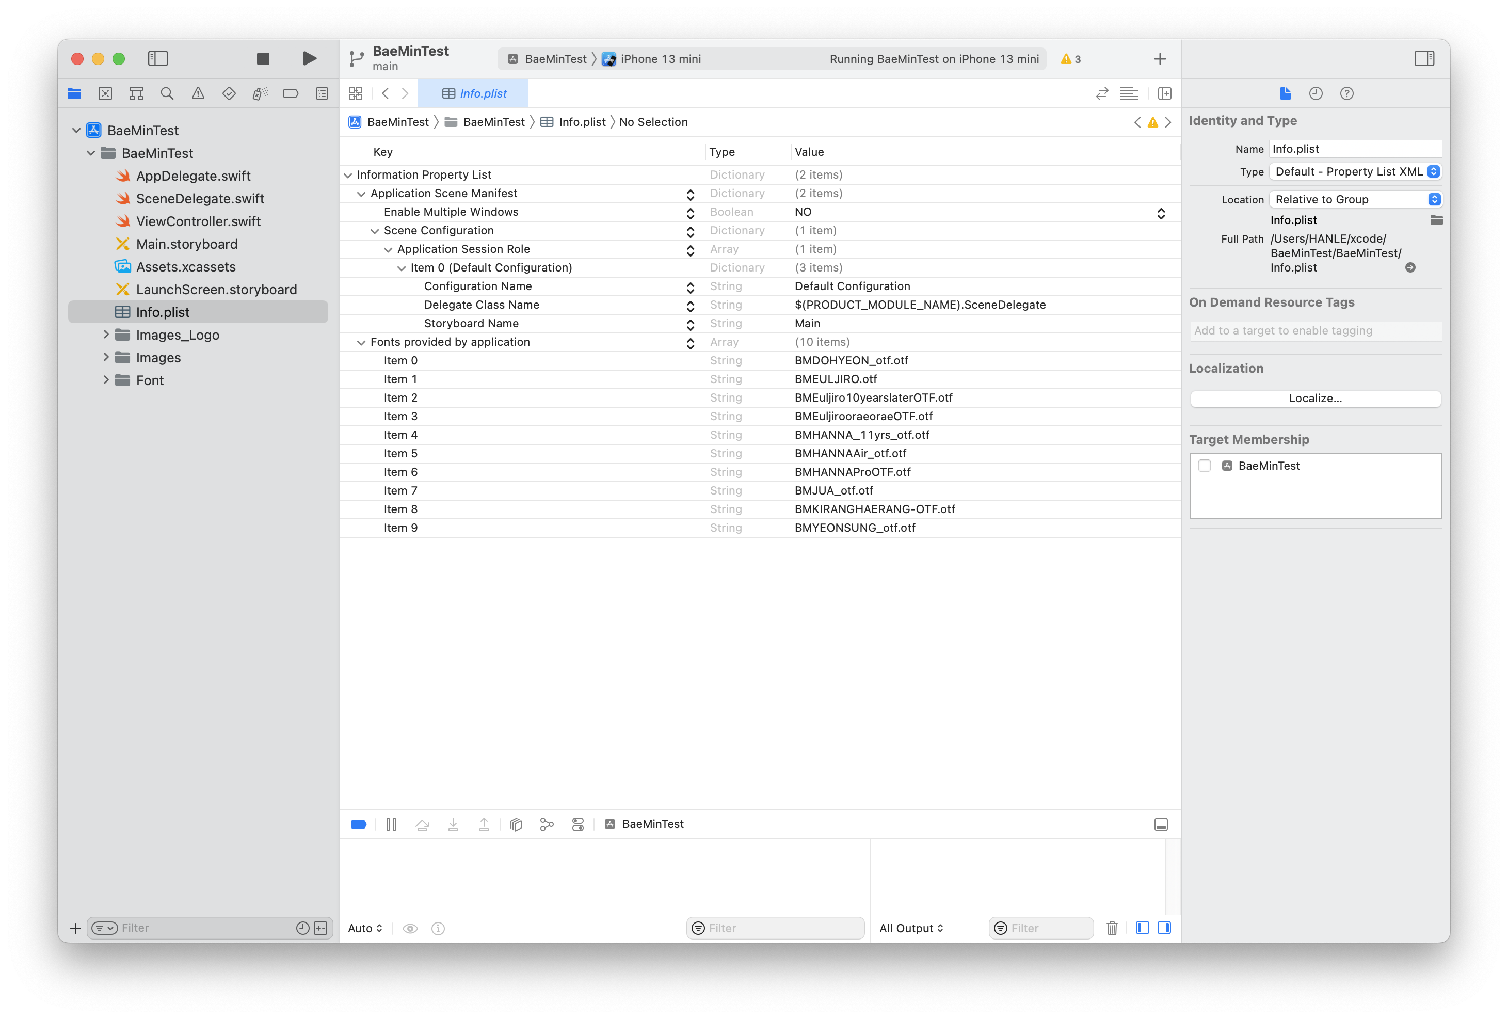
Task: Collapse Fonts provided by application row
Action: 361,342
